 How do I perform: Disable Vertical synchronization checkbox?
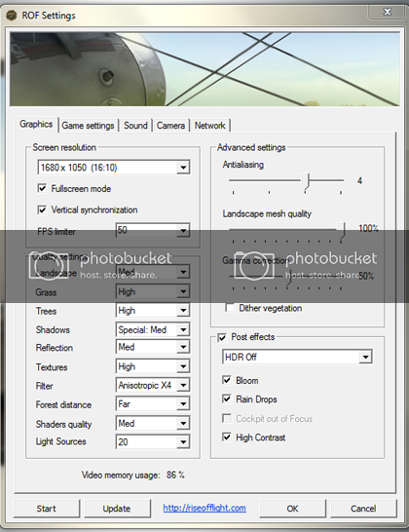(42, 209)
